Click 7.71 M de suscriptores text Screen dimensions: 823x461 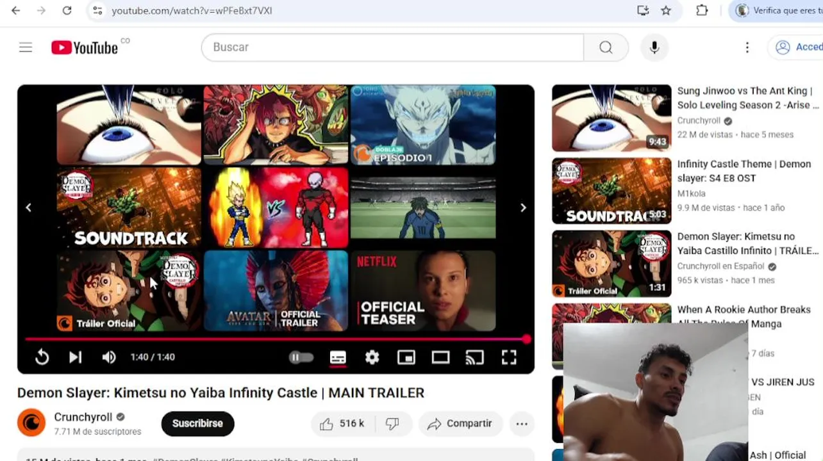[97, 432]
